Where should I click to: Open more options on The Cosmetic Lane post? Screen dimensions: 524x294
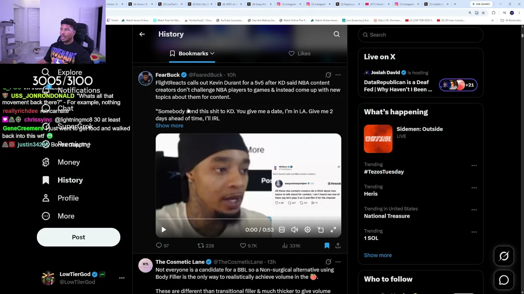coord(338,262)
